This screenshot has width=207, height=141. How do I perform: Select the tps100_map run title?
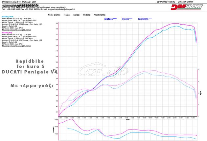[7, 33]
